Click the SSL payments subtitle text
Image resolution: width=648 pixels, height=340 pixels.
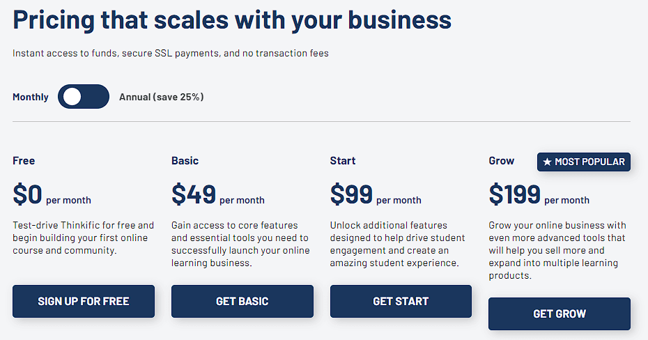[171, 53]
